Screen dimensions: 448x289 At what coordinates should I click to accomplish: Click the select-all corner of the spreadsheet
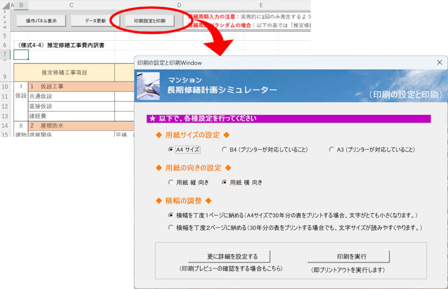pyautogui.click(x=4, y=5)
